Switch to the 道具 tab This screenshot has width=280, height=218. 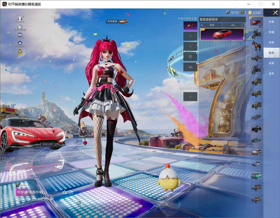[272, 74]
